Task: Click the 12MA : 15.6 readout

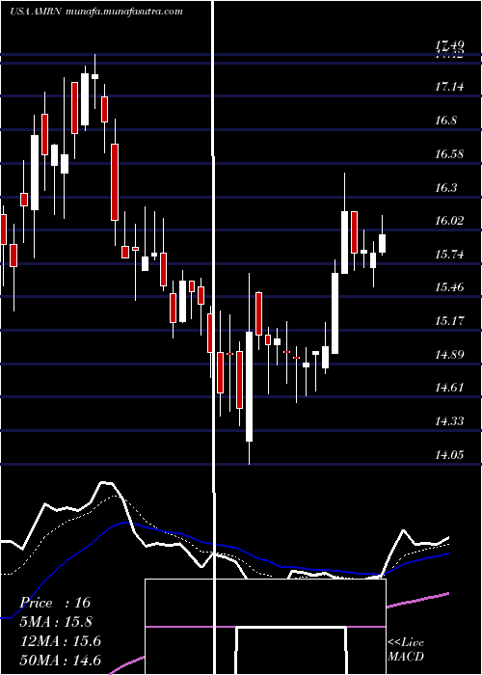Action: point(61,641)
